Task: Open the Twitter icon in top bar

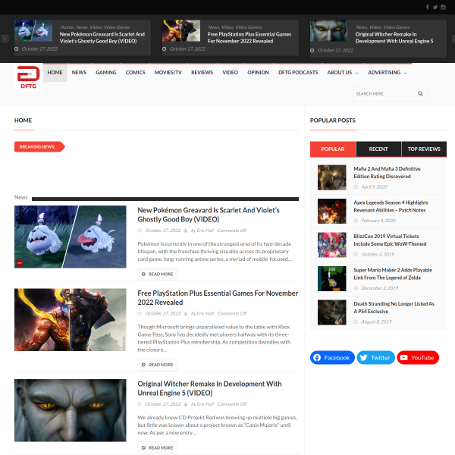Action: click(x=435, y=8)
